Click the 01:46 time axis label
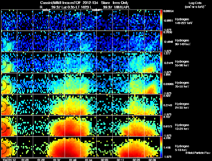The height and width of the screenshot is (161, 212). pyautogui.click(x=73, y=160)
